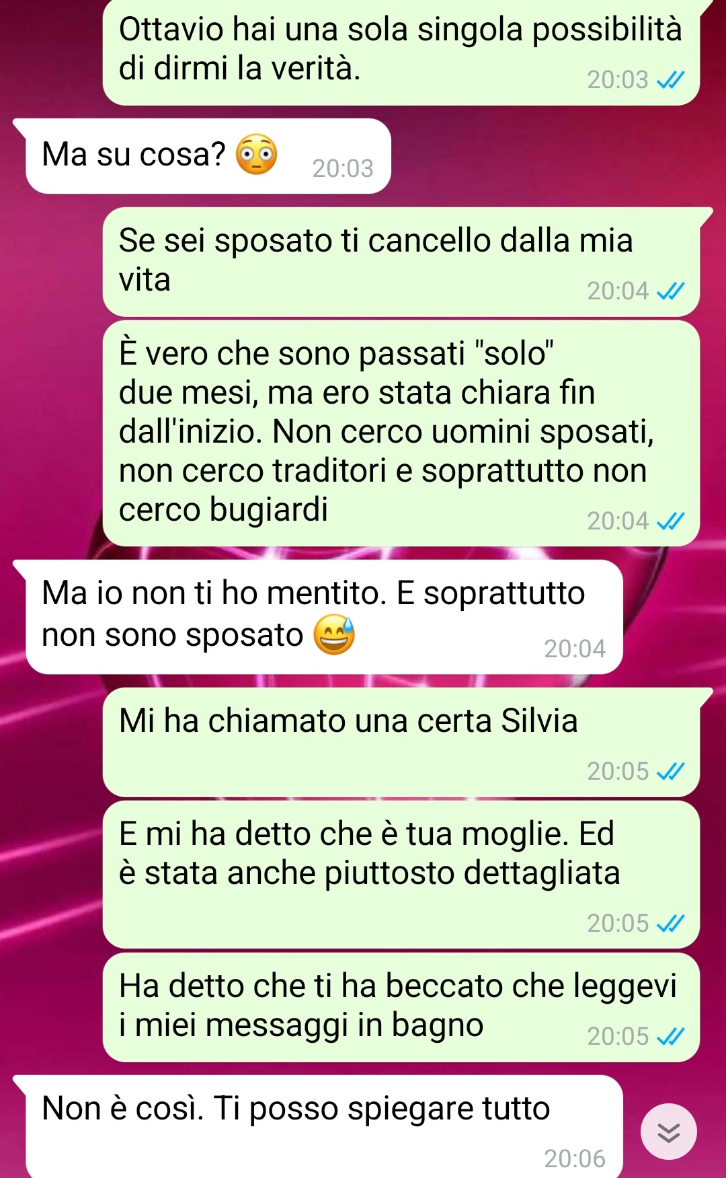The image size is (726, 1178).
Task: Tap the 20:03 timestamp beside 'Ma su cosa?'
Action: tap(343, 168)
